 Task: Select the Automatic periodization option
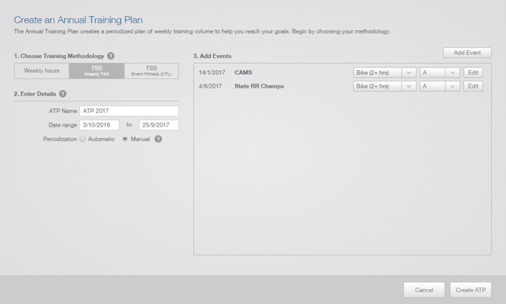82,139
